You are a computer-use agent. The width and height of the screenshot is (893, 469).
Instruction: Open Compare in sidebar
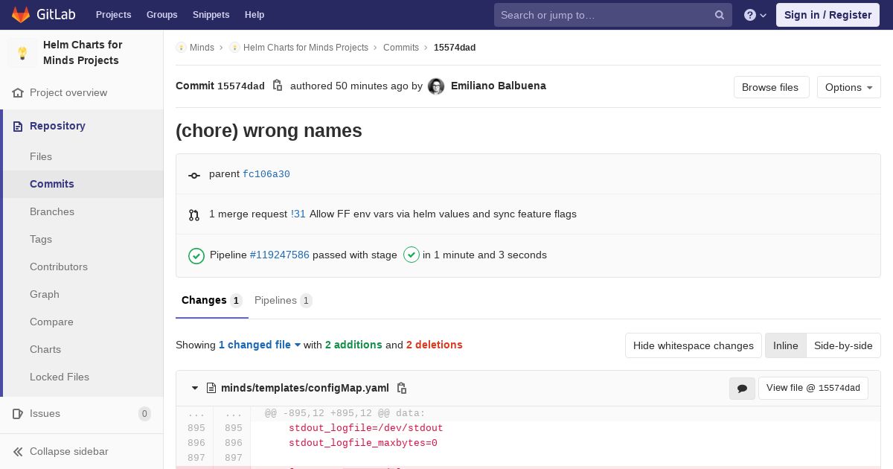51,322
